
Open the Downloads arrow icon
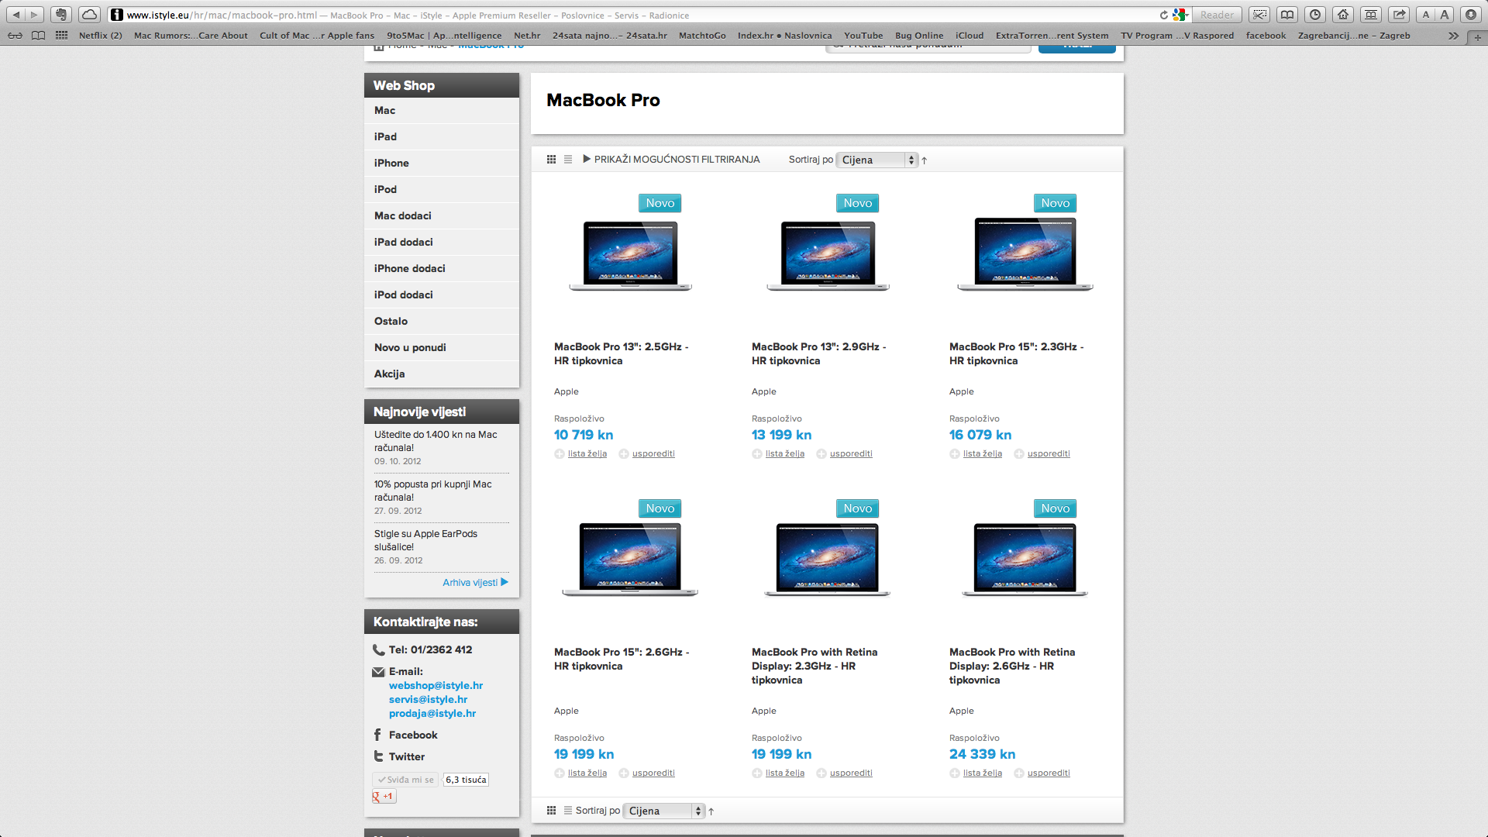[1471, 15]
